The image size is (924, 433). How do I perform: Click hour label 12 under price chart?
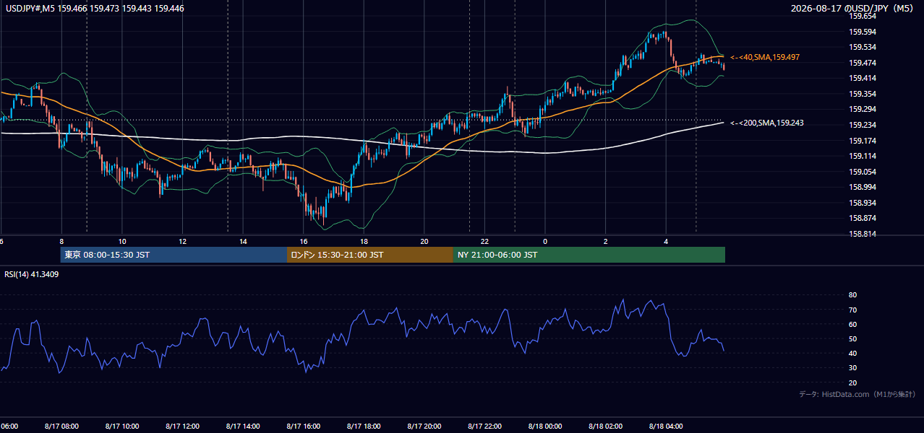(183, 241)
